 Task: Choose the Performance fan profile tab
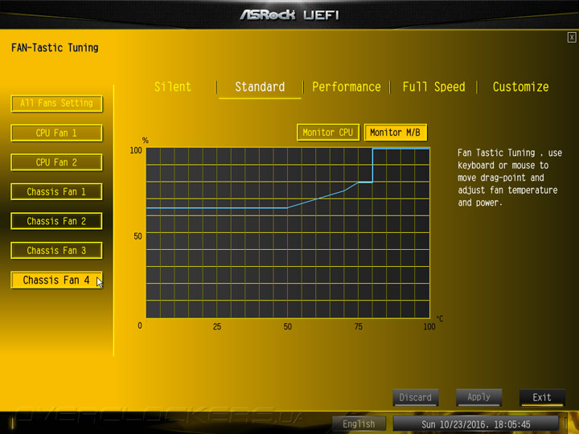(347, 87)
